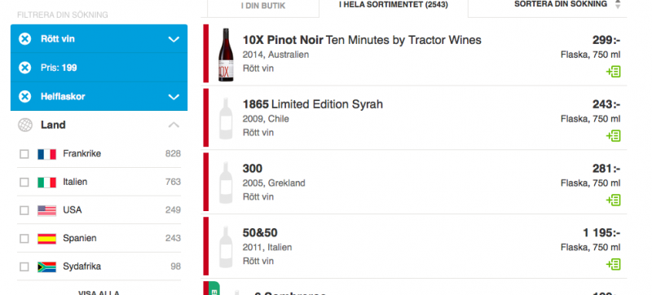Open the Sortera din sökning dropdown

(x=567, y=4)
